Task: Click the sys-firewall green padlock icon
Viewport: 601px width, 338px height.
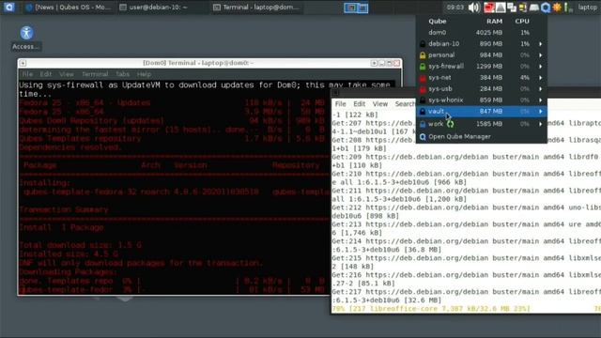Action: (423, 67)
